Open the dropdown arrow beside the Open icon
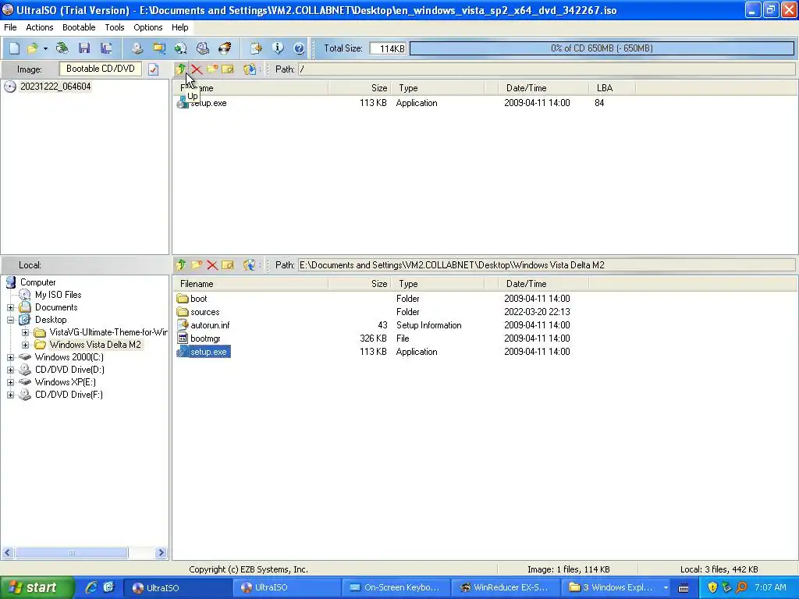The height and width of the screenshot is (599, 799). 45,48
